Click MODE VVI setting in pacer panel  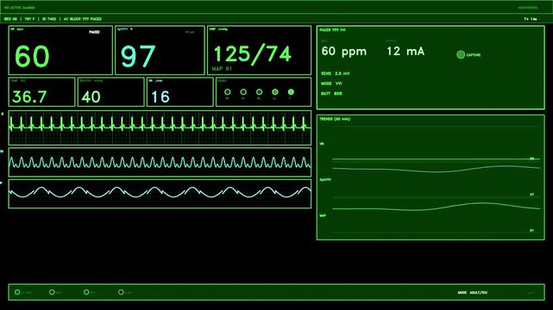point(331,84)
